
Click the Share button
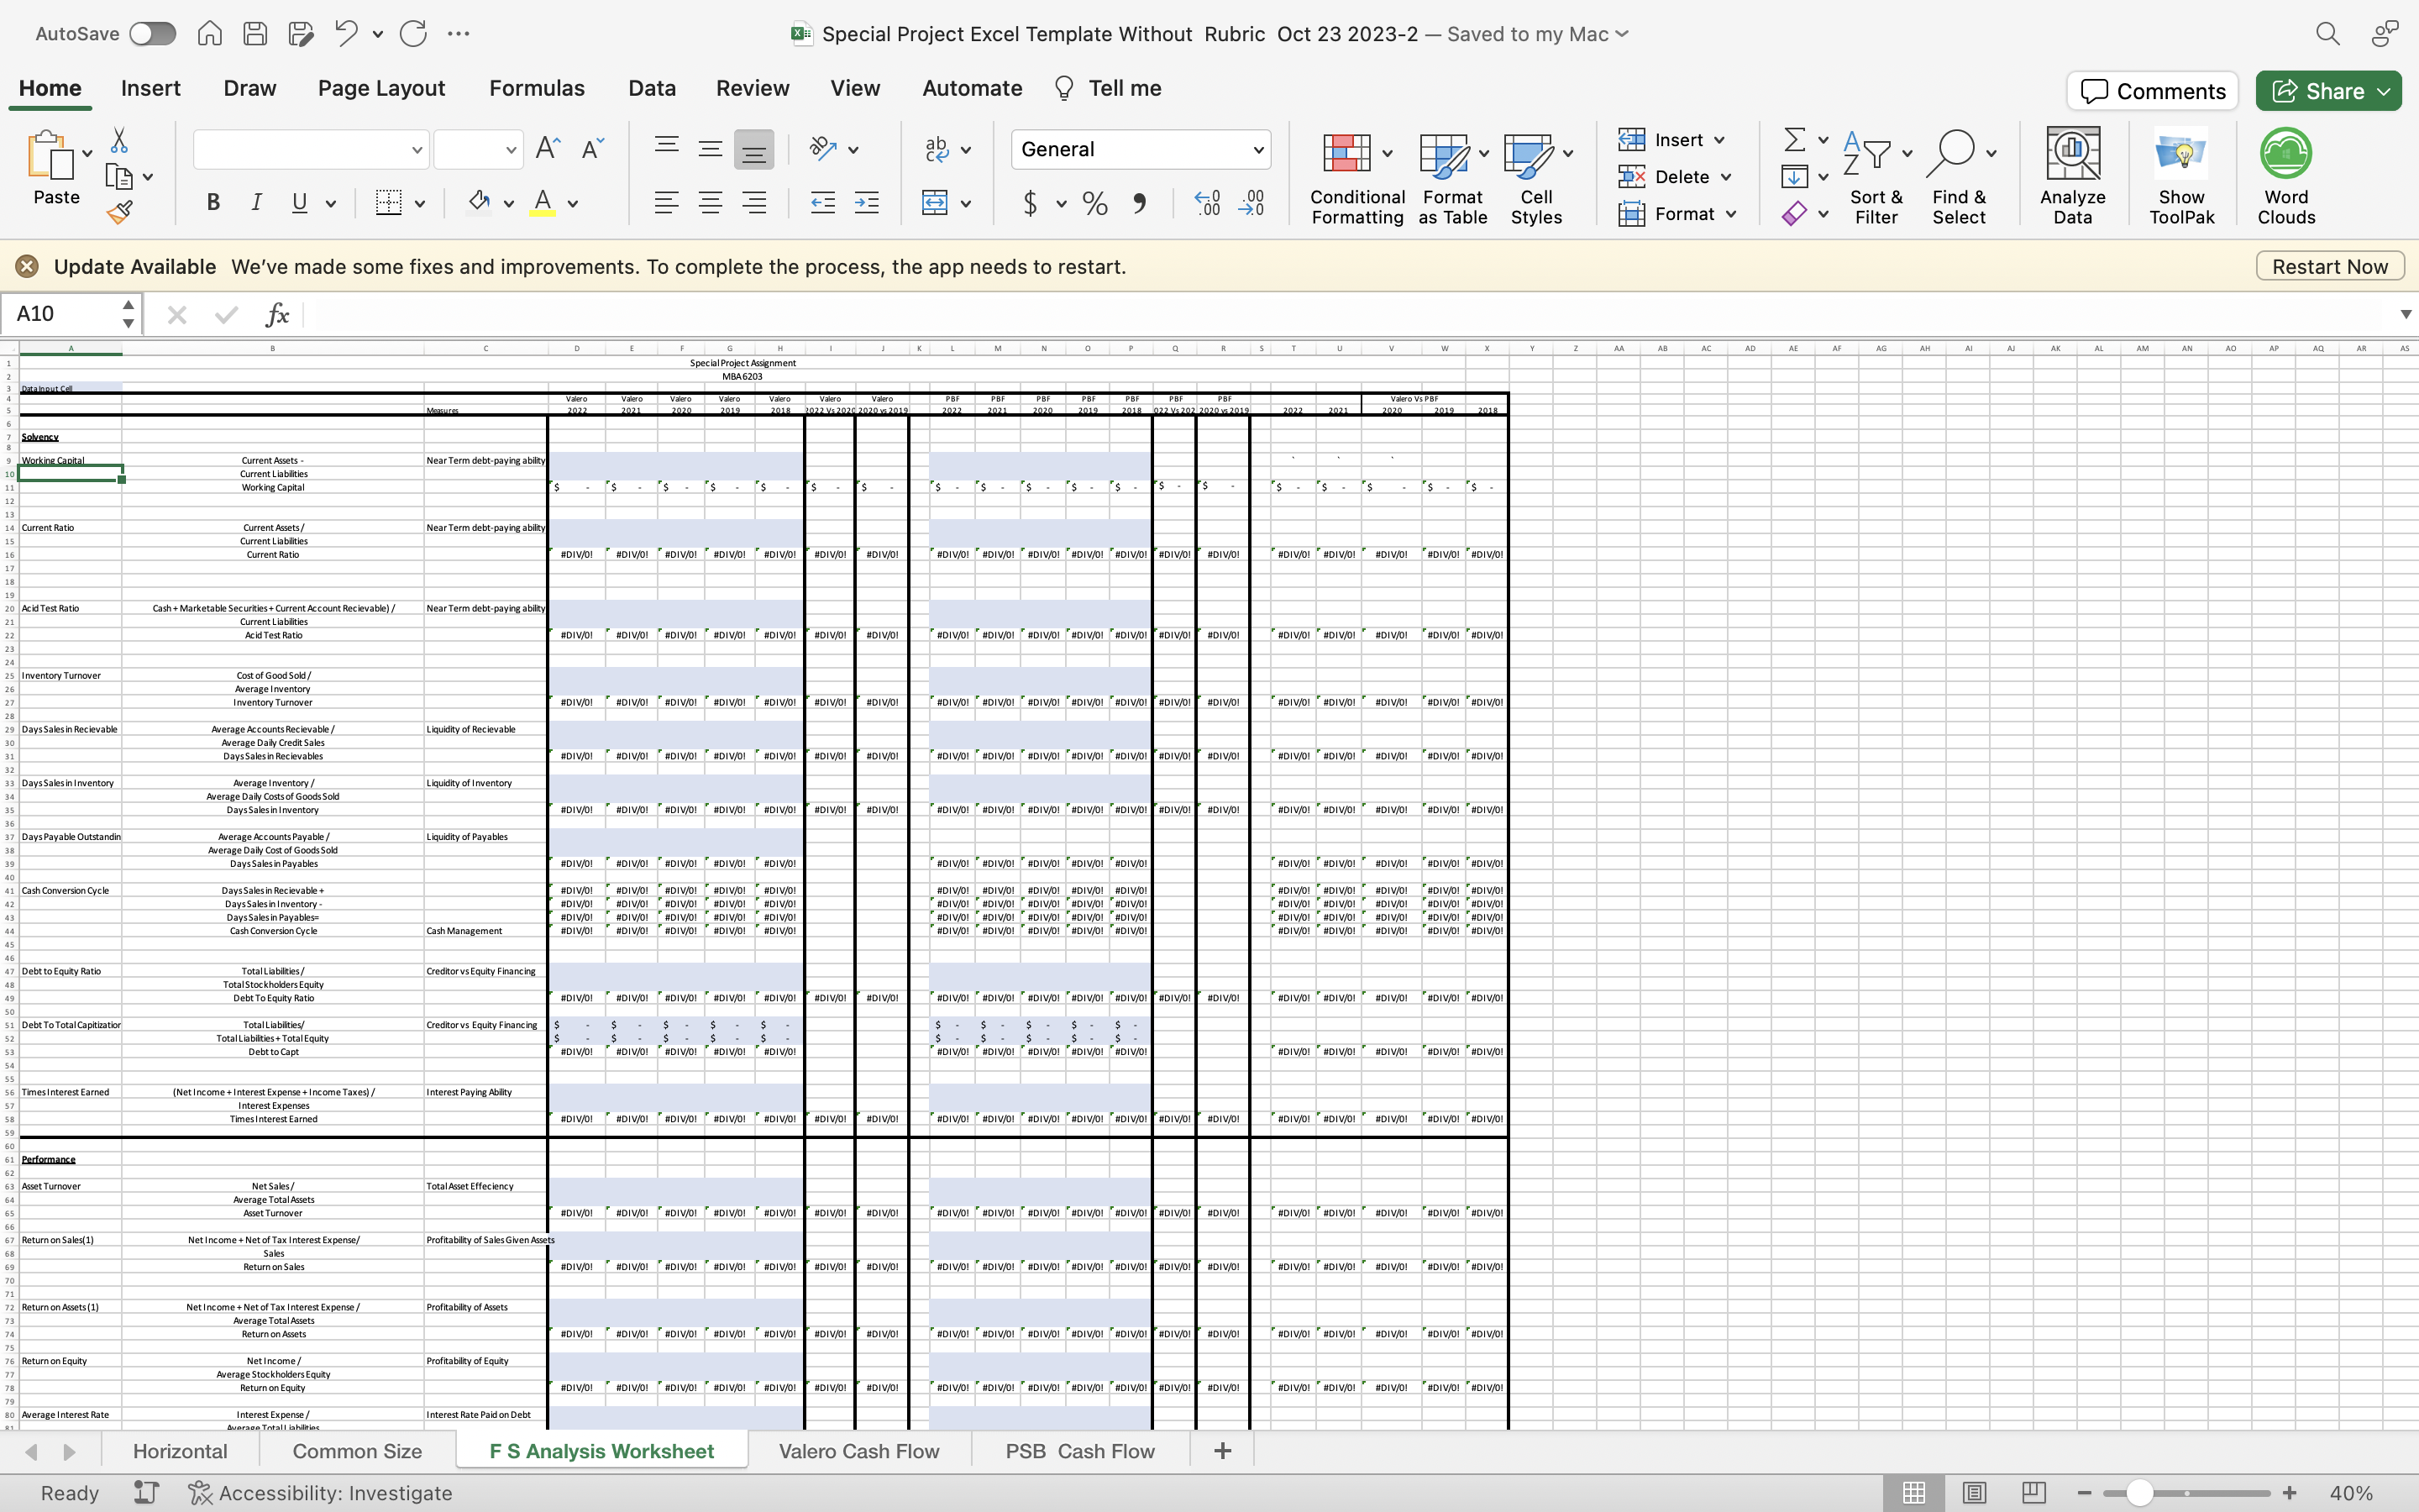[x=2328, y=91]
